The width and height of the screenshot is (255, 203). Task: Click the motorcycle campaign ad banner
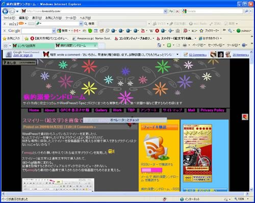tap(197, 153)
